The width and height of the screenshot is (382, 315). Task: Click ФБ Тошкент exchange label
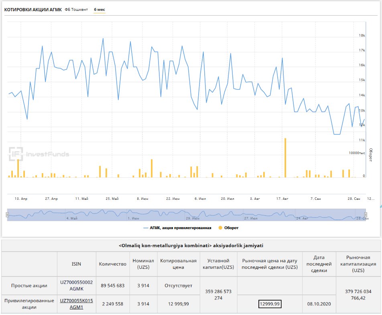(x=76, y=10)
